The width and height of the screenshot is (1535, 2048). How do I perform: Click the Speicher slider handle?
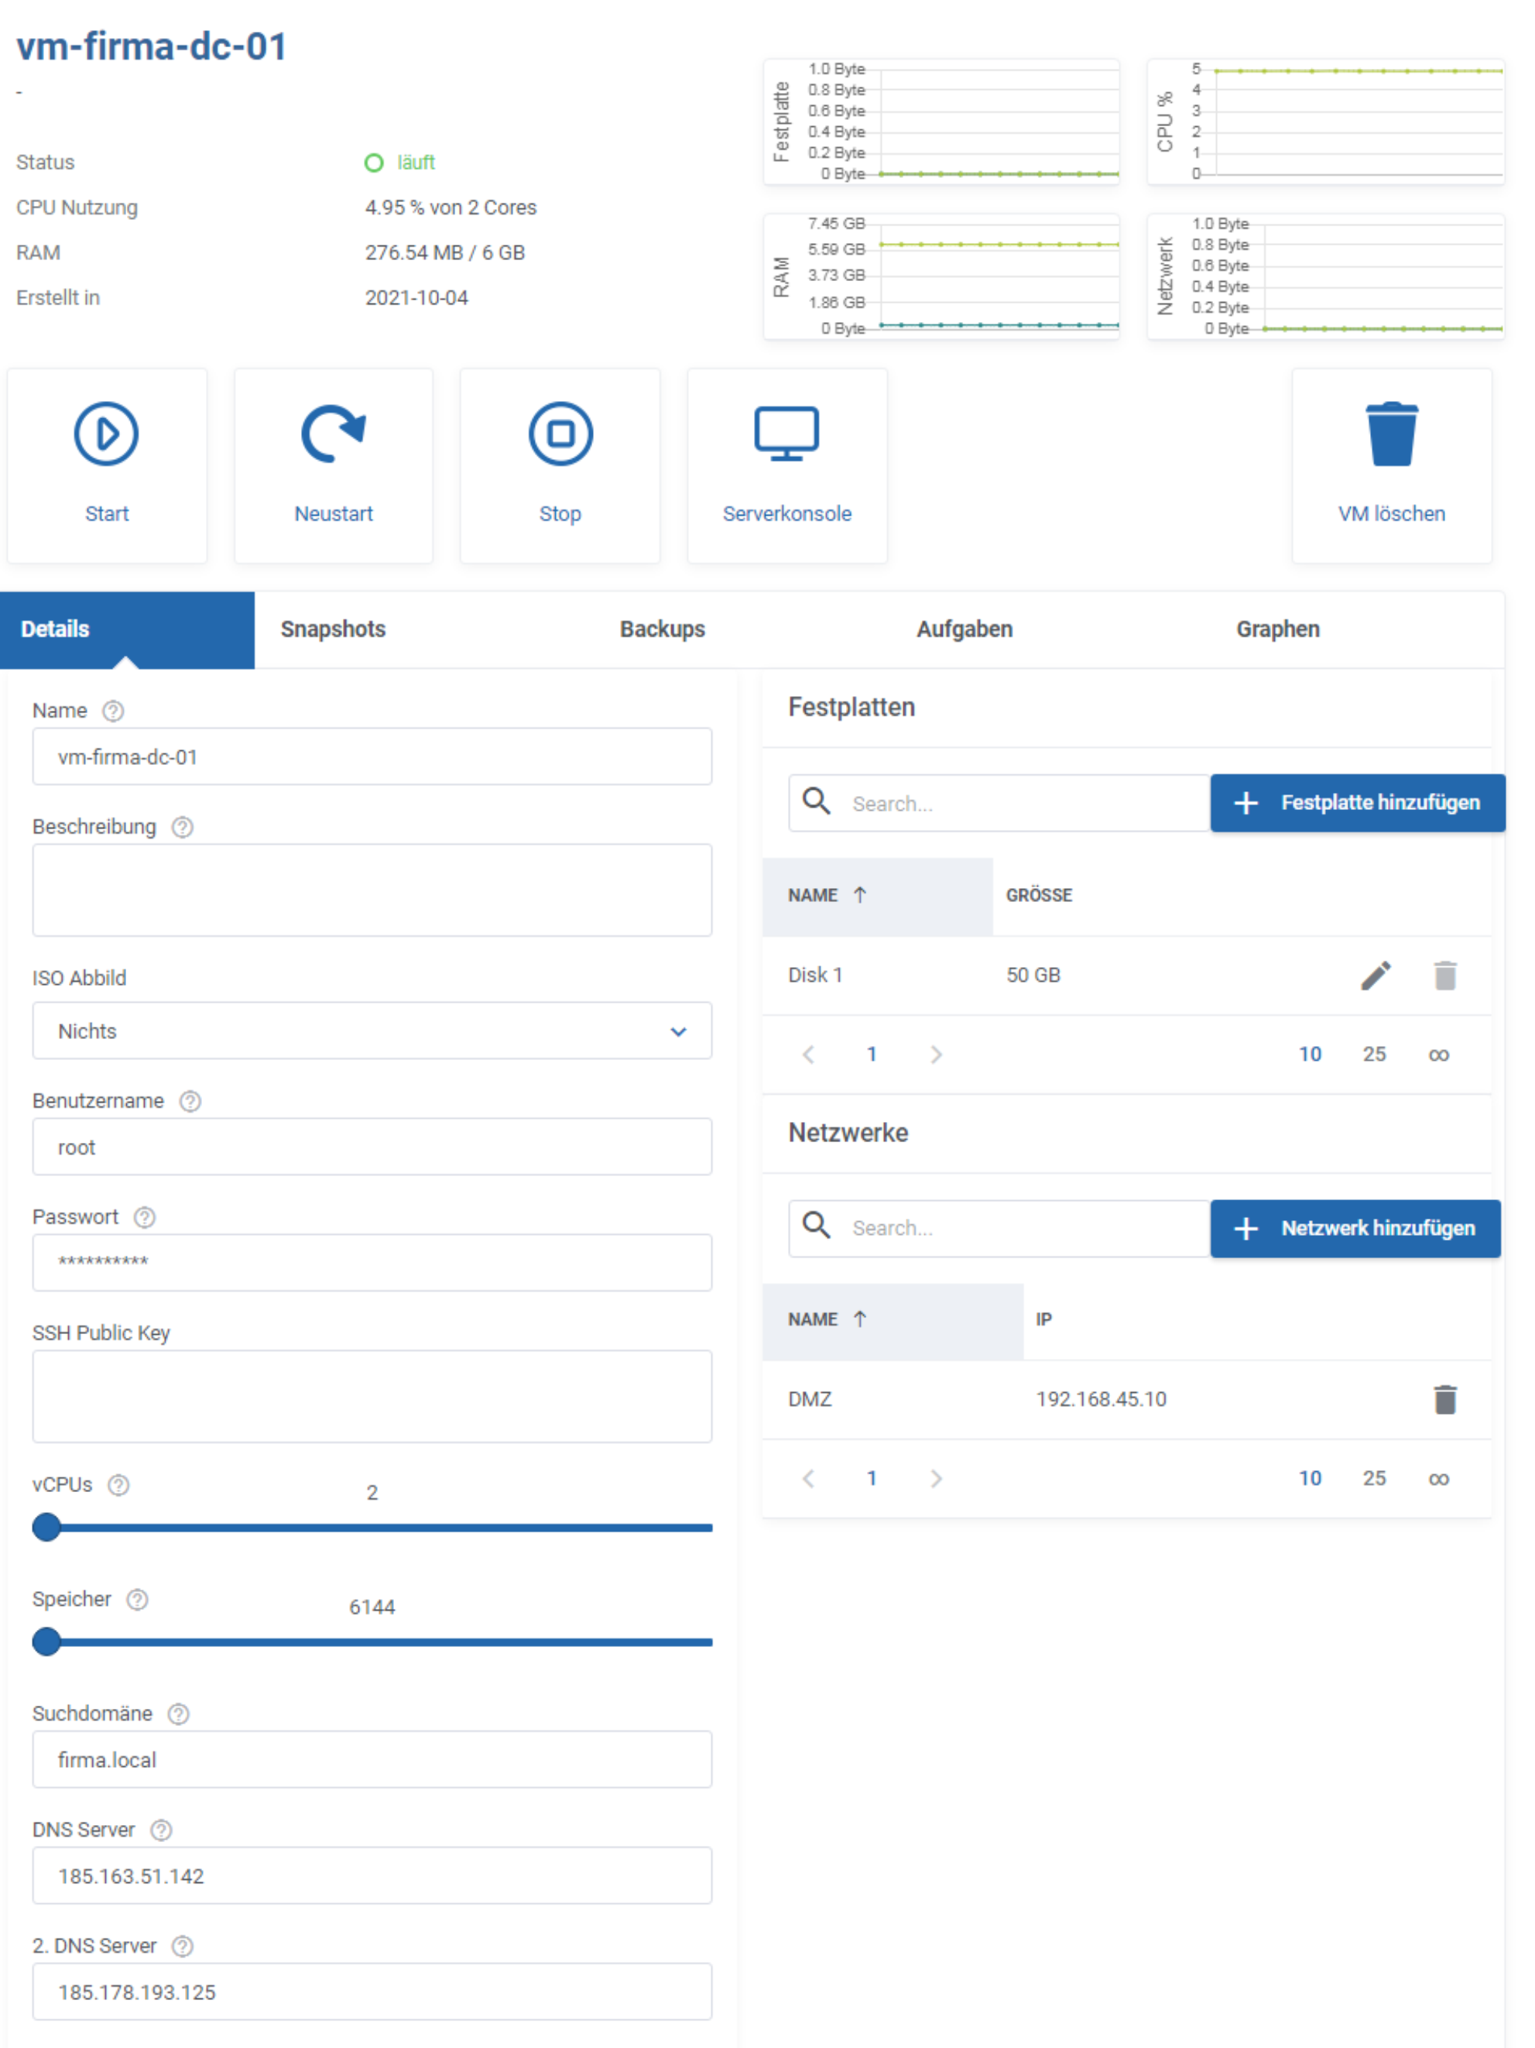tap(46, 1641)
